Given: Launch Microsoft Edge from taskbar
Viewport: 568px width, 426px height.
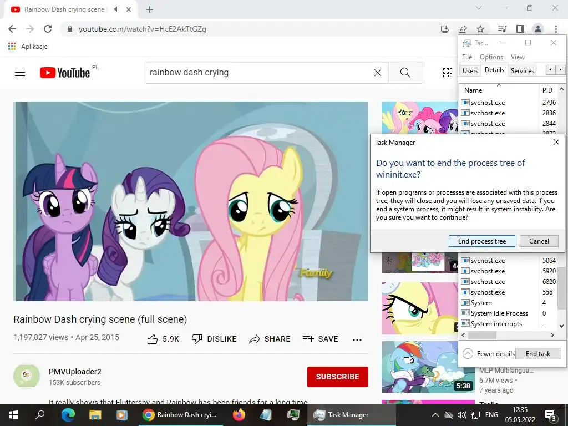Looking at the screenshot, I should tap(68, 415).
